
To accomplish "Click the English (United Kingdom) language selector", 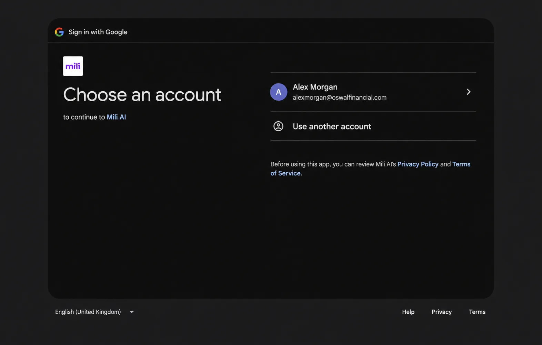I will coord(94,312).
